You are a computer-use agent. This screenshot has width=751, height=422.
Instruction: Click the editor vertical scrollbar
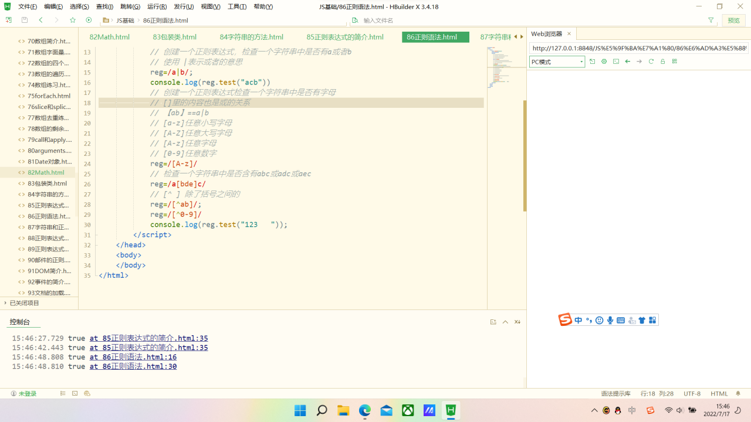point(525,156)
